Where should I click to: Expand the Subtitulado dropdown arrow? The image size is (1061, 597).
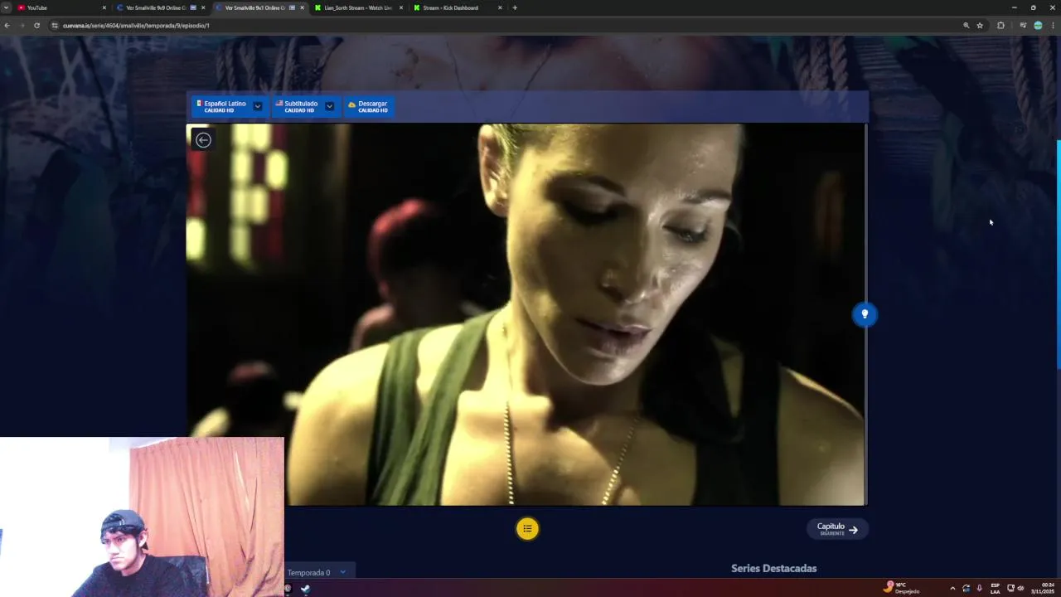point(329,106)
